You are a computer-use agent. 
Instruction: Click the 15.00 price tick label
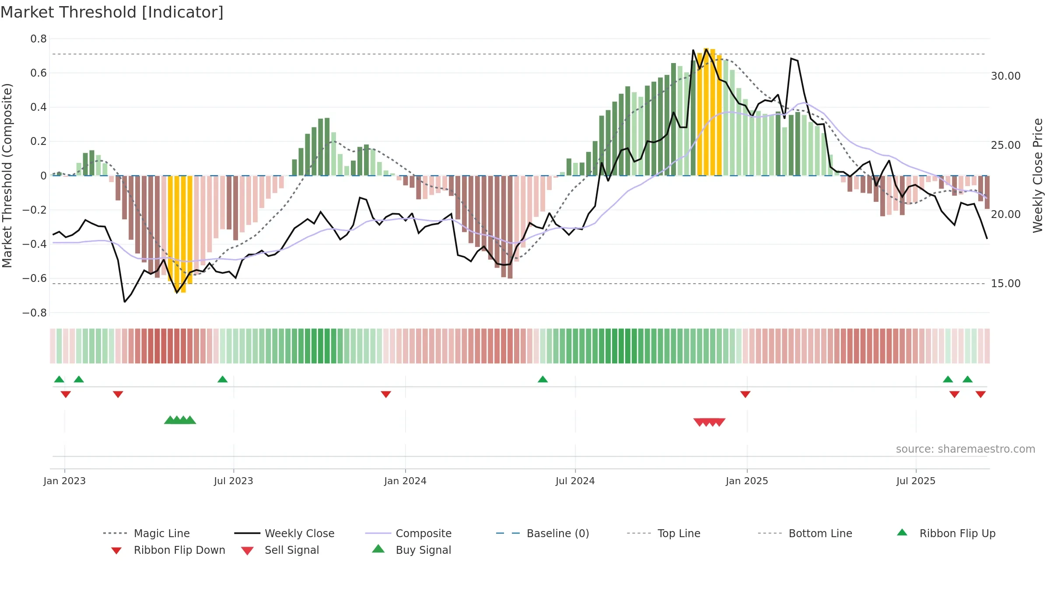click(1006, 284)
